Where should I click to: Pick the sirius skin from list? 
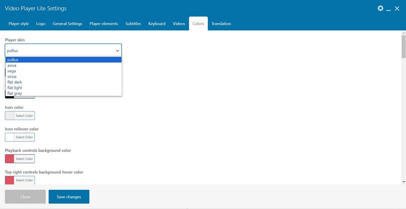(x=12, y=77)
